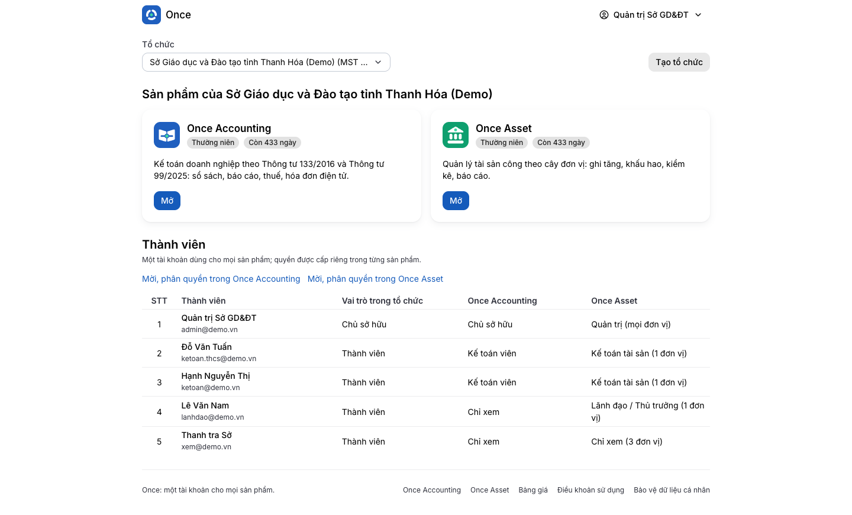Click email xem@demo.vn
The image size is (852, 515).
206,447
